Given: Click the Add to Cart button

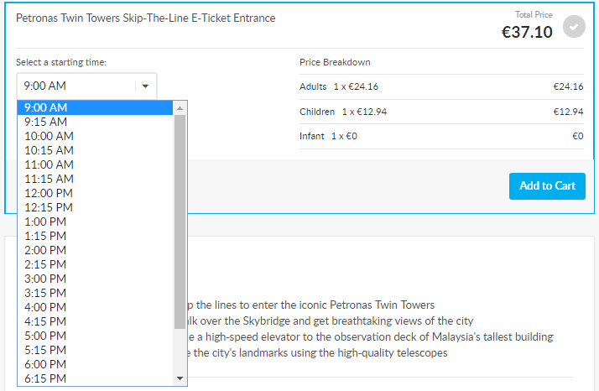Looking at the screenshot, I should pyautogui.click(x=547, y=186).
